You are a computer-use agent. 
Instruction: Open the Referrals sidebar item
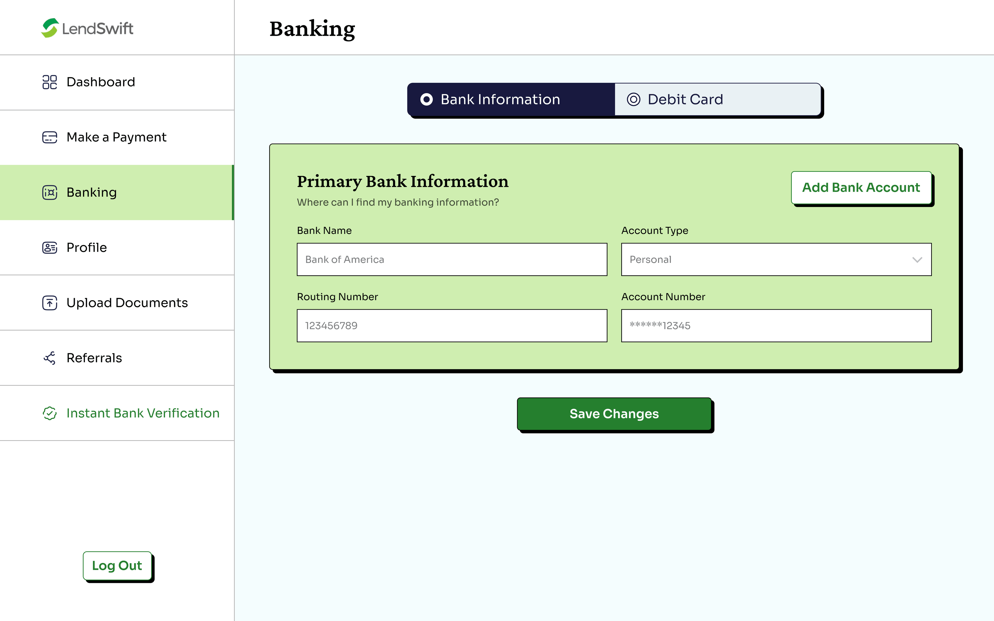pyautogui.click(x=117, y=358)
